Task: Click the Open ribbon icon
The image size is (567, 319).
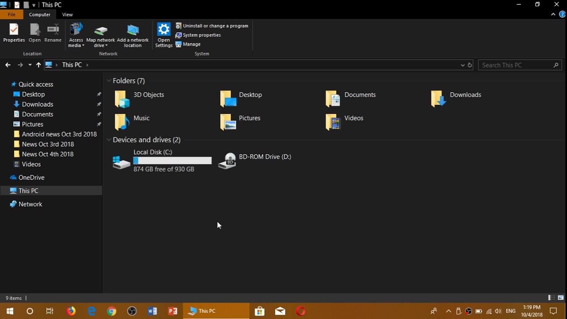Action: pos(35,33)
